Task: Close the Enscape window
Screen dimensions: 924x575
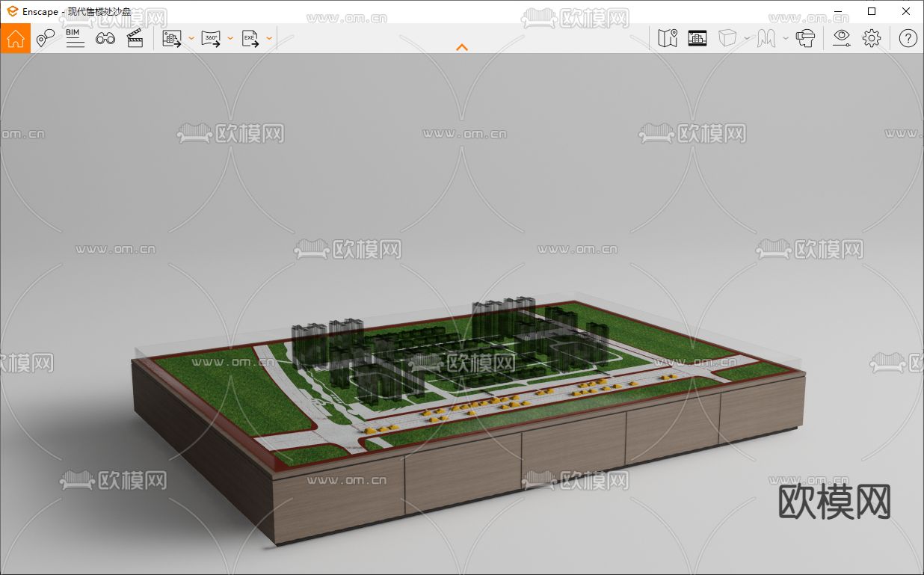Action: click(x=906, y=11)
